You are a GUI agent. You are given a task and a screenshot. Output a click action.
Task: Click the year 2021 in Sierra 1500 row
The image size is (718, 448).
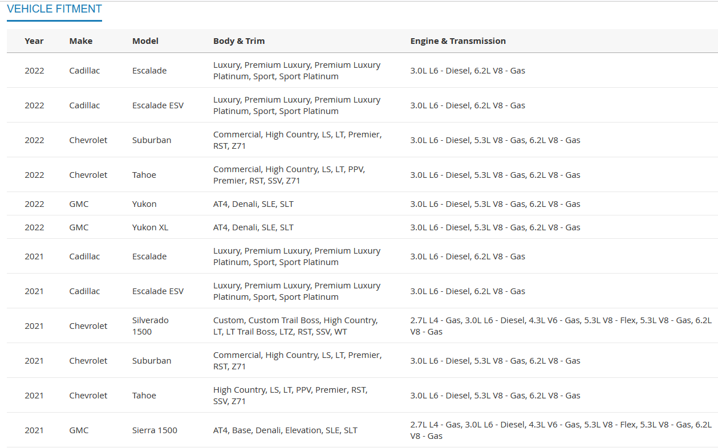tap(34, 430)
